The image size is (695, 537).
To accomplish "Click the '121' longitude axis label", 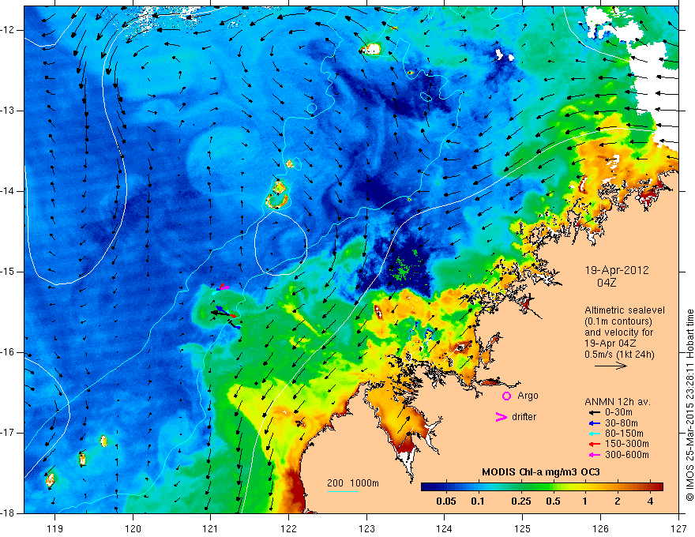I will 211,528.
